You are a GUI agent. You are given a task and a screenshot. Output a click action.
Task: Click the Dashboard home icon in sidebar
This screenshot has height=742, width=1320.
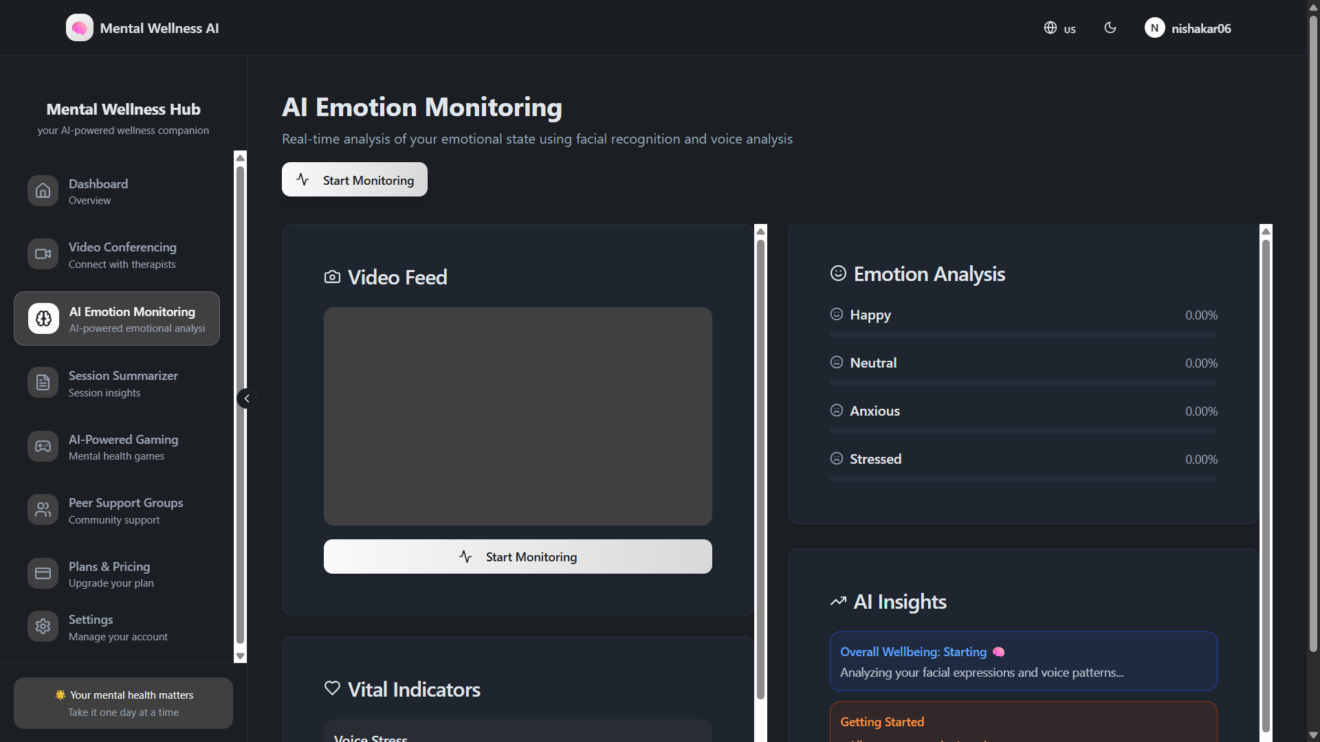click(x=43, y=191)
